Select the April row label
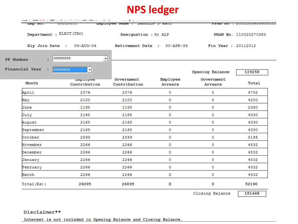 [28, 92]
